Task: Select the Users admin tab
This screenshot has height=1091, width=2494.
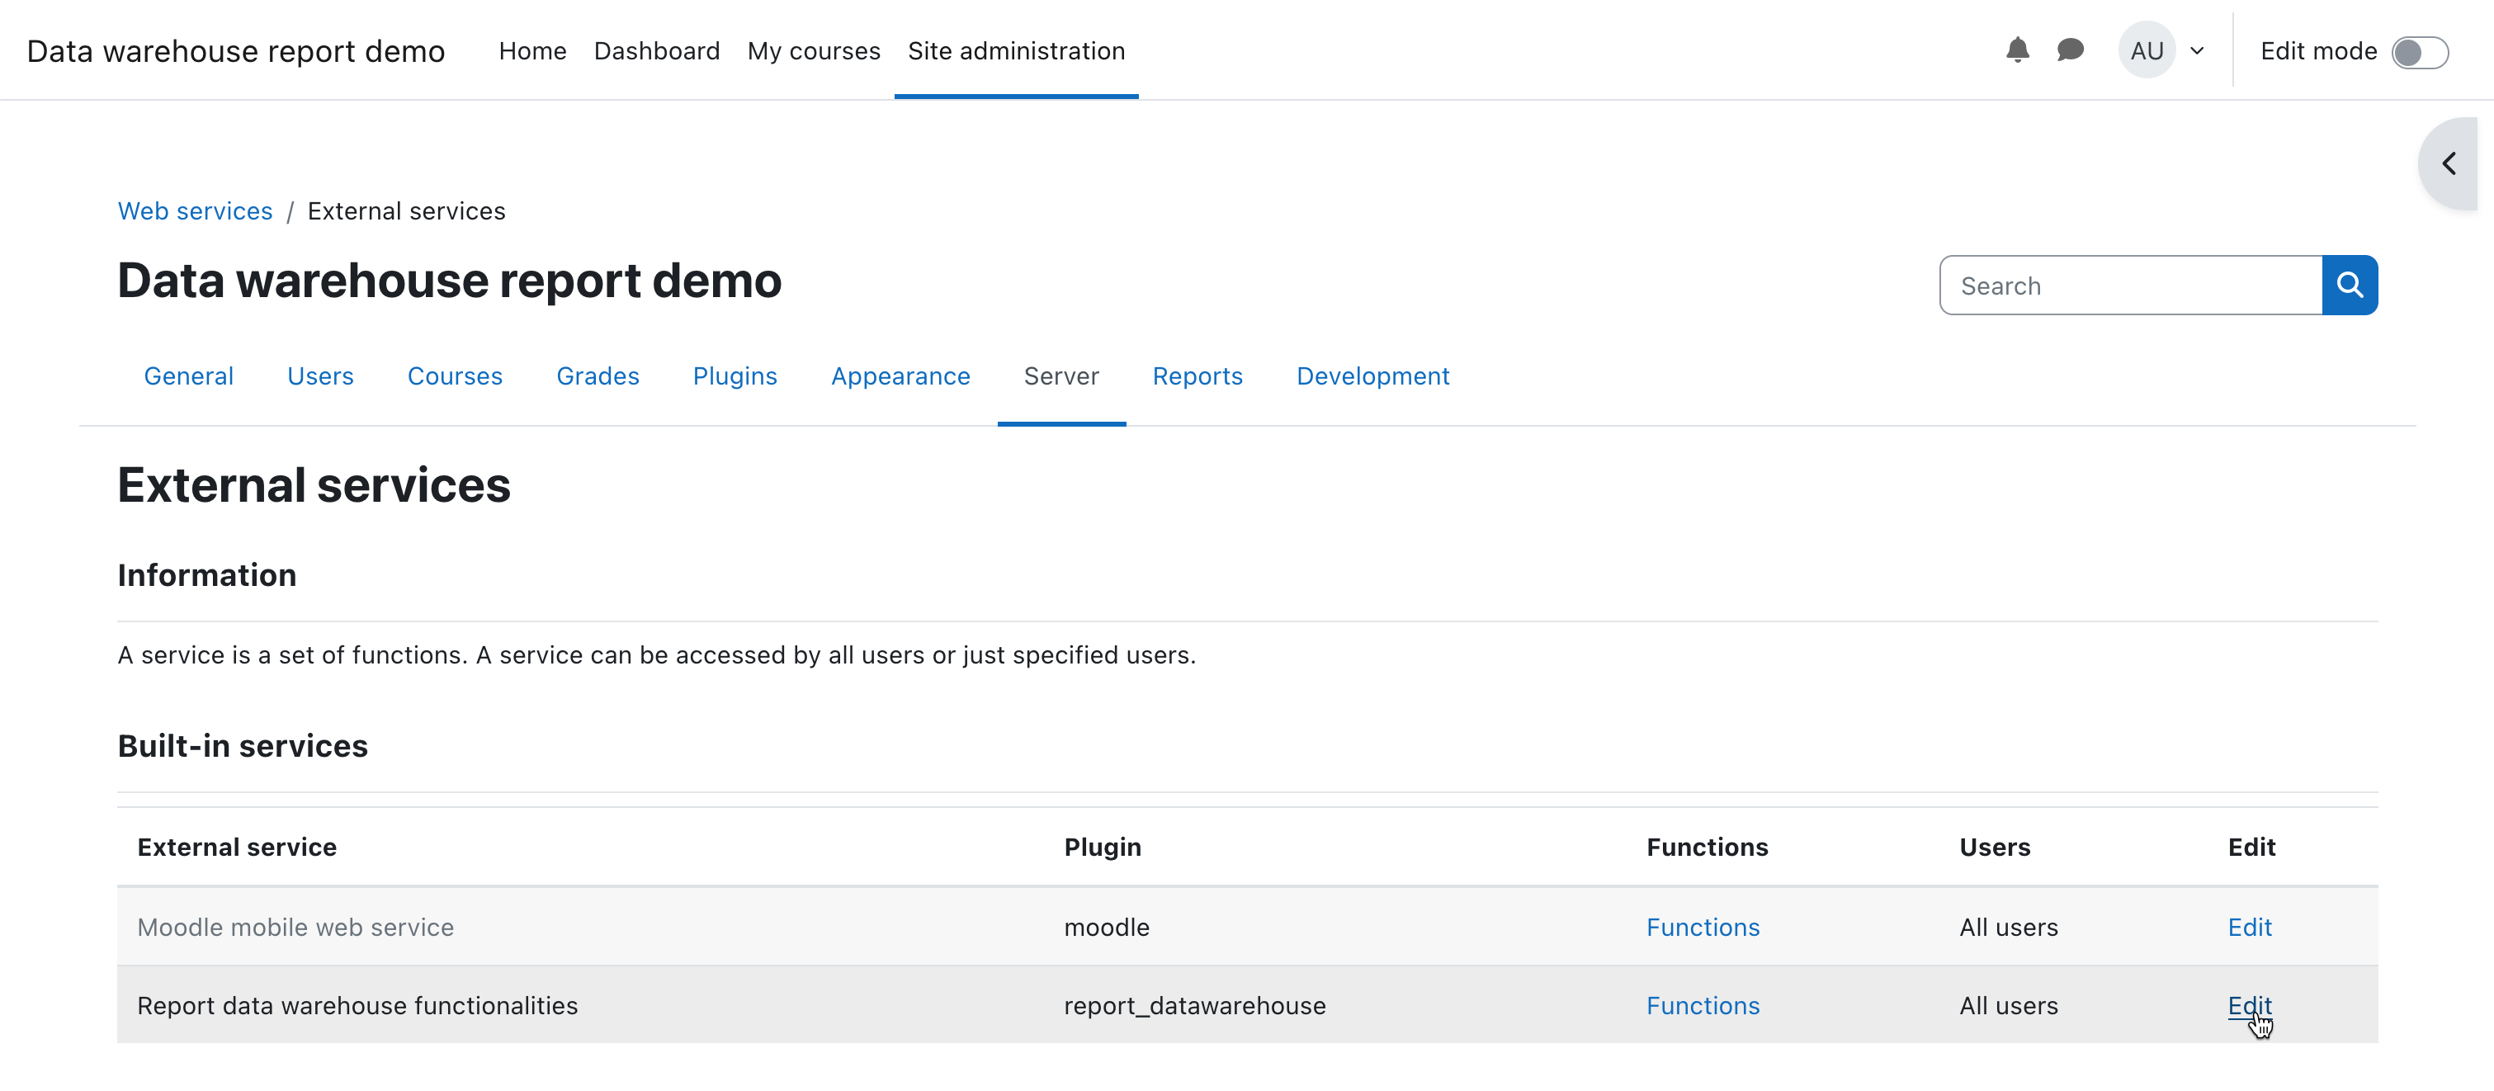Action: point(319,376)
